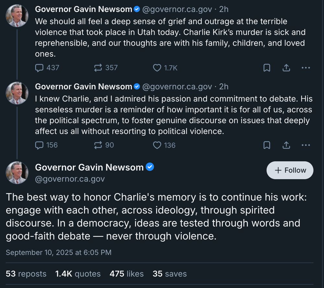324x288 pixels.
Task: View the 1.4K quotes list
Action: (78, 274)
